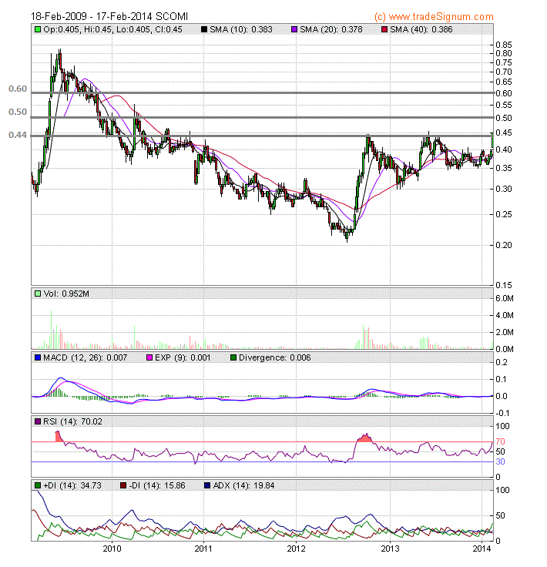Image resolution: width=547 pixels, height=567 pixels.
Task: Click the red 70 RSI overbought label
Action: (x=500, y=441)
